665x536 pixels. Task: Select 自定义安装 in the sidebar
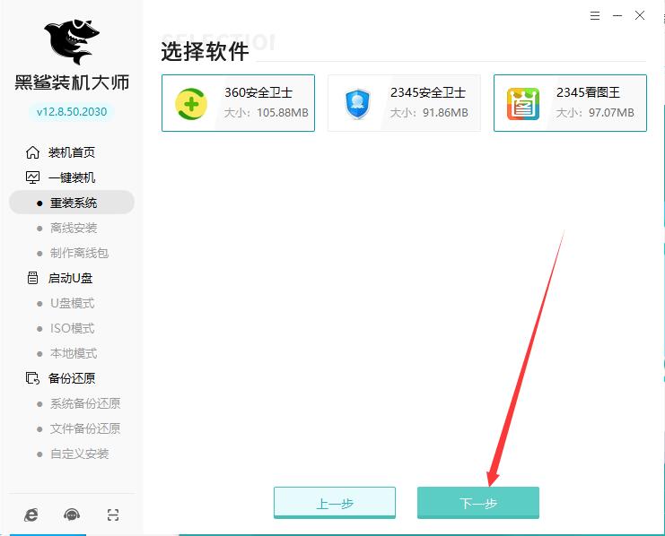point(79,454)
